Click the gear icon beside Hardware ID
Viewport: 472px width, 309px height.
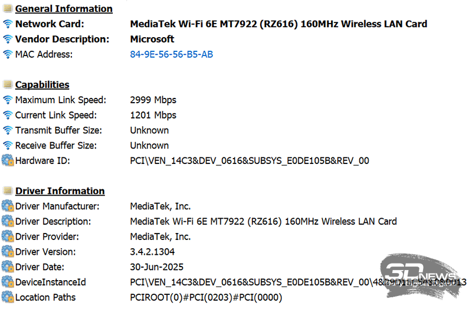8,160
